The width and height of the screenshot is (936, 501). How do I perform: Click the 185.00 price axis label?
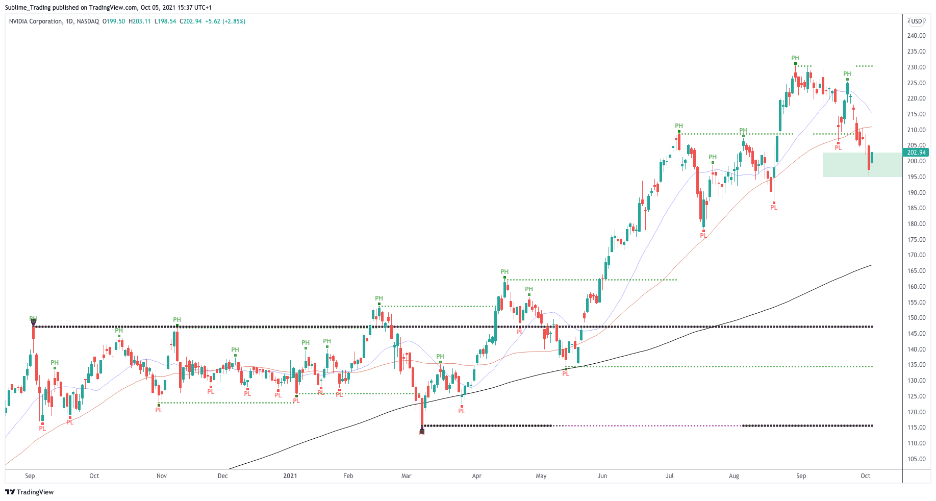coord(916,208)
